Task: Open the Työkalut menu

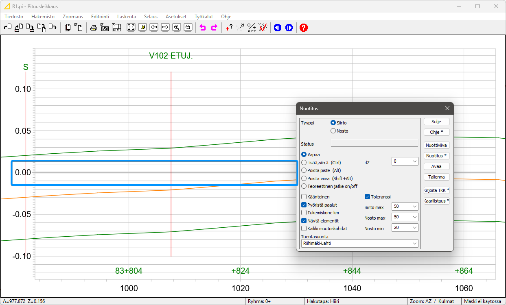Action: pyautogui.click(x=204, y=17)
